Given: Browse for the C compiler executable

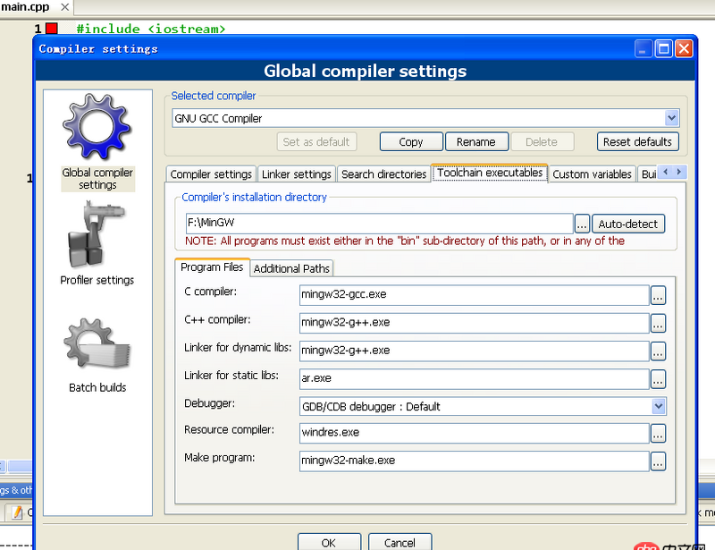Looking at the screenshot, I should (658, 295).
